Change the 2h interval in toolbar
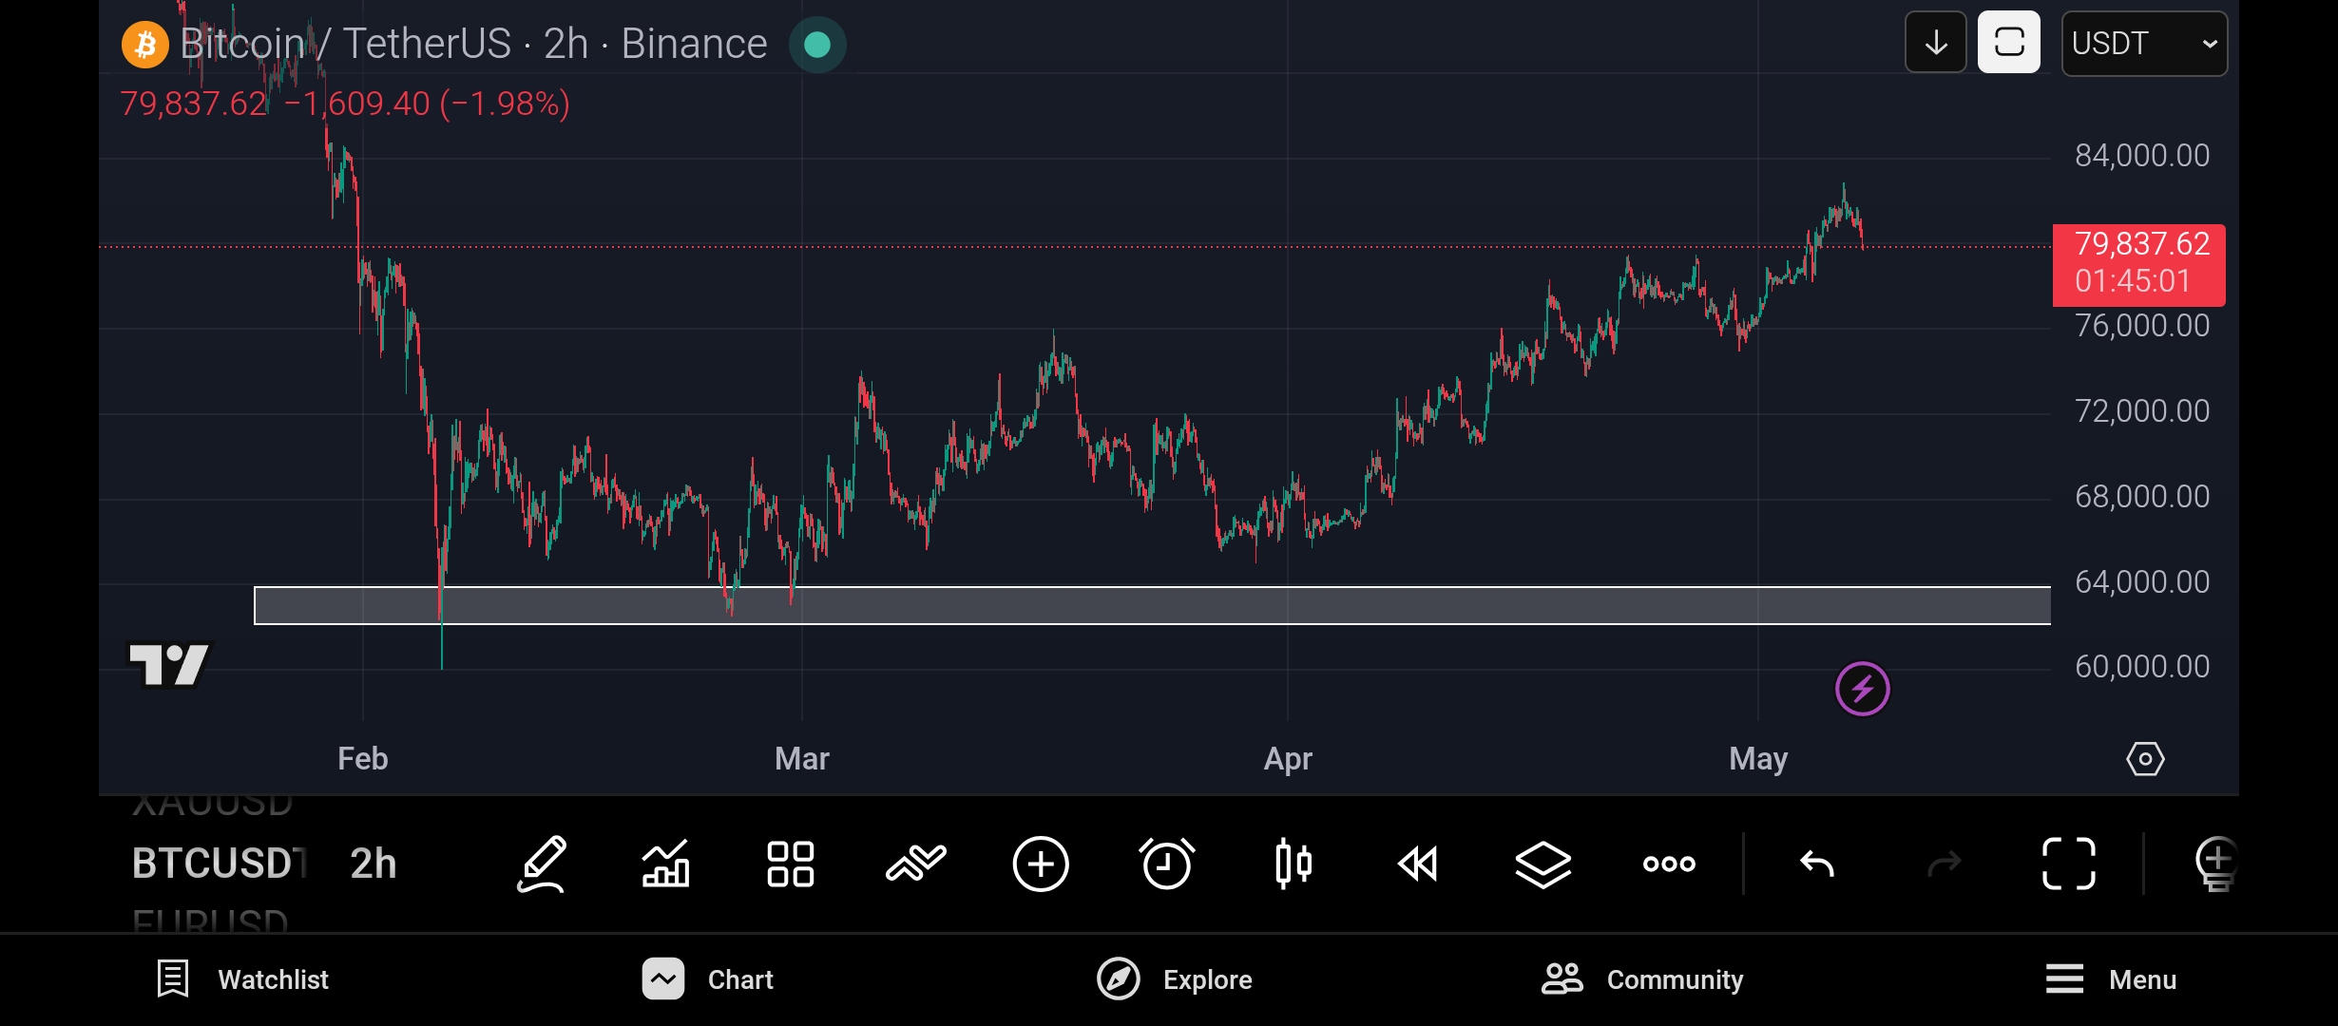2338x1026 pixels. 374,864
